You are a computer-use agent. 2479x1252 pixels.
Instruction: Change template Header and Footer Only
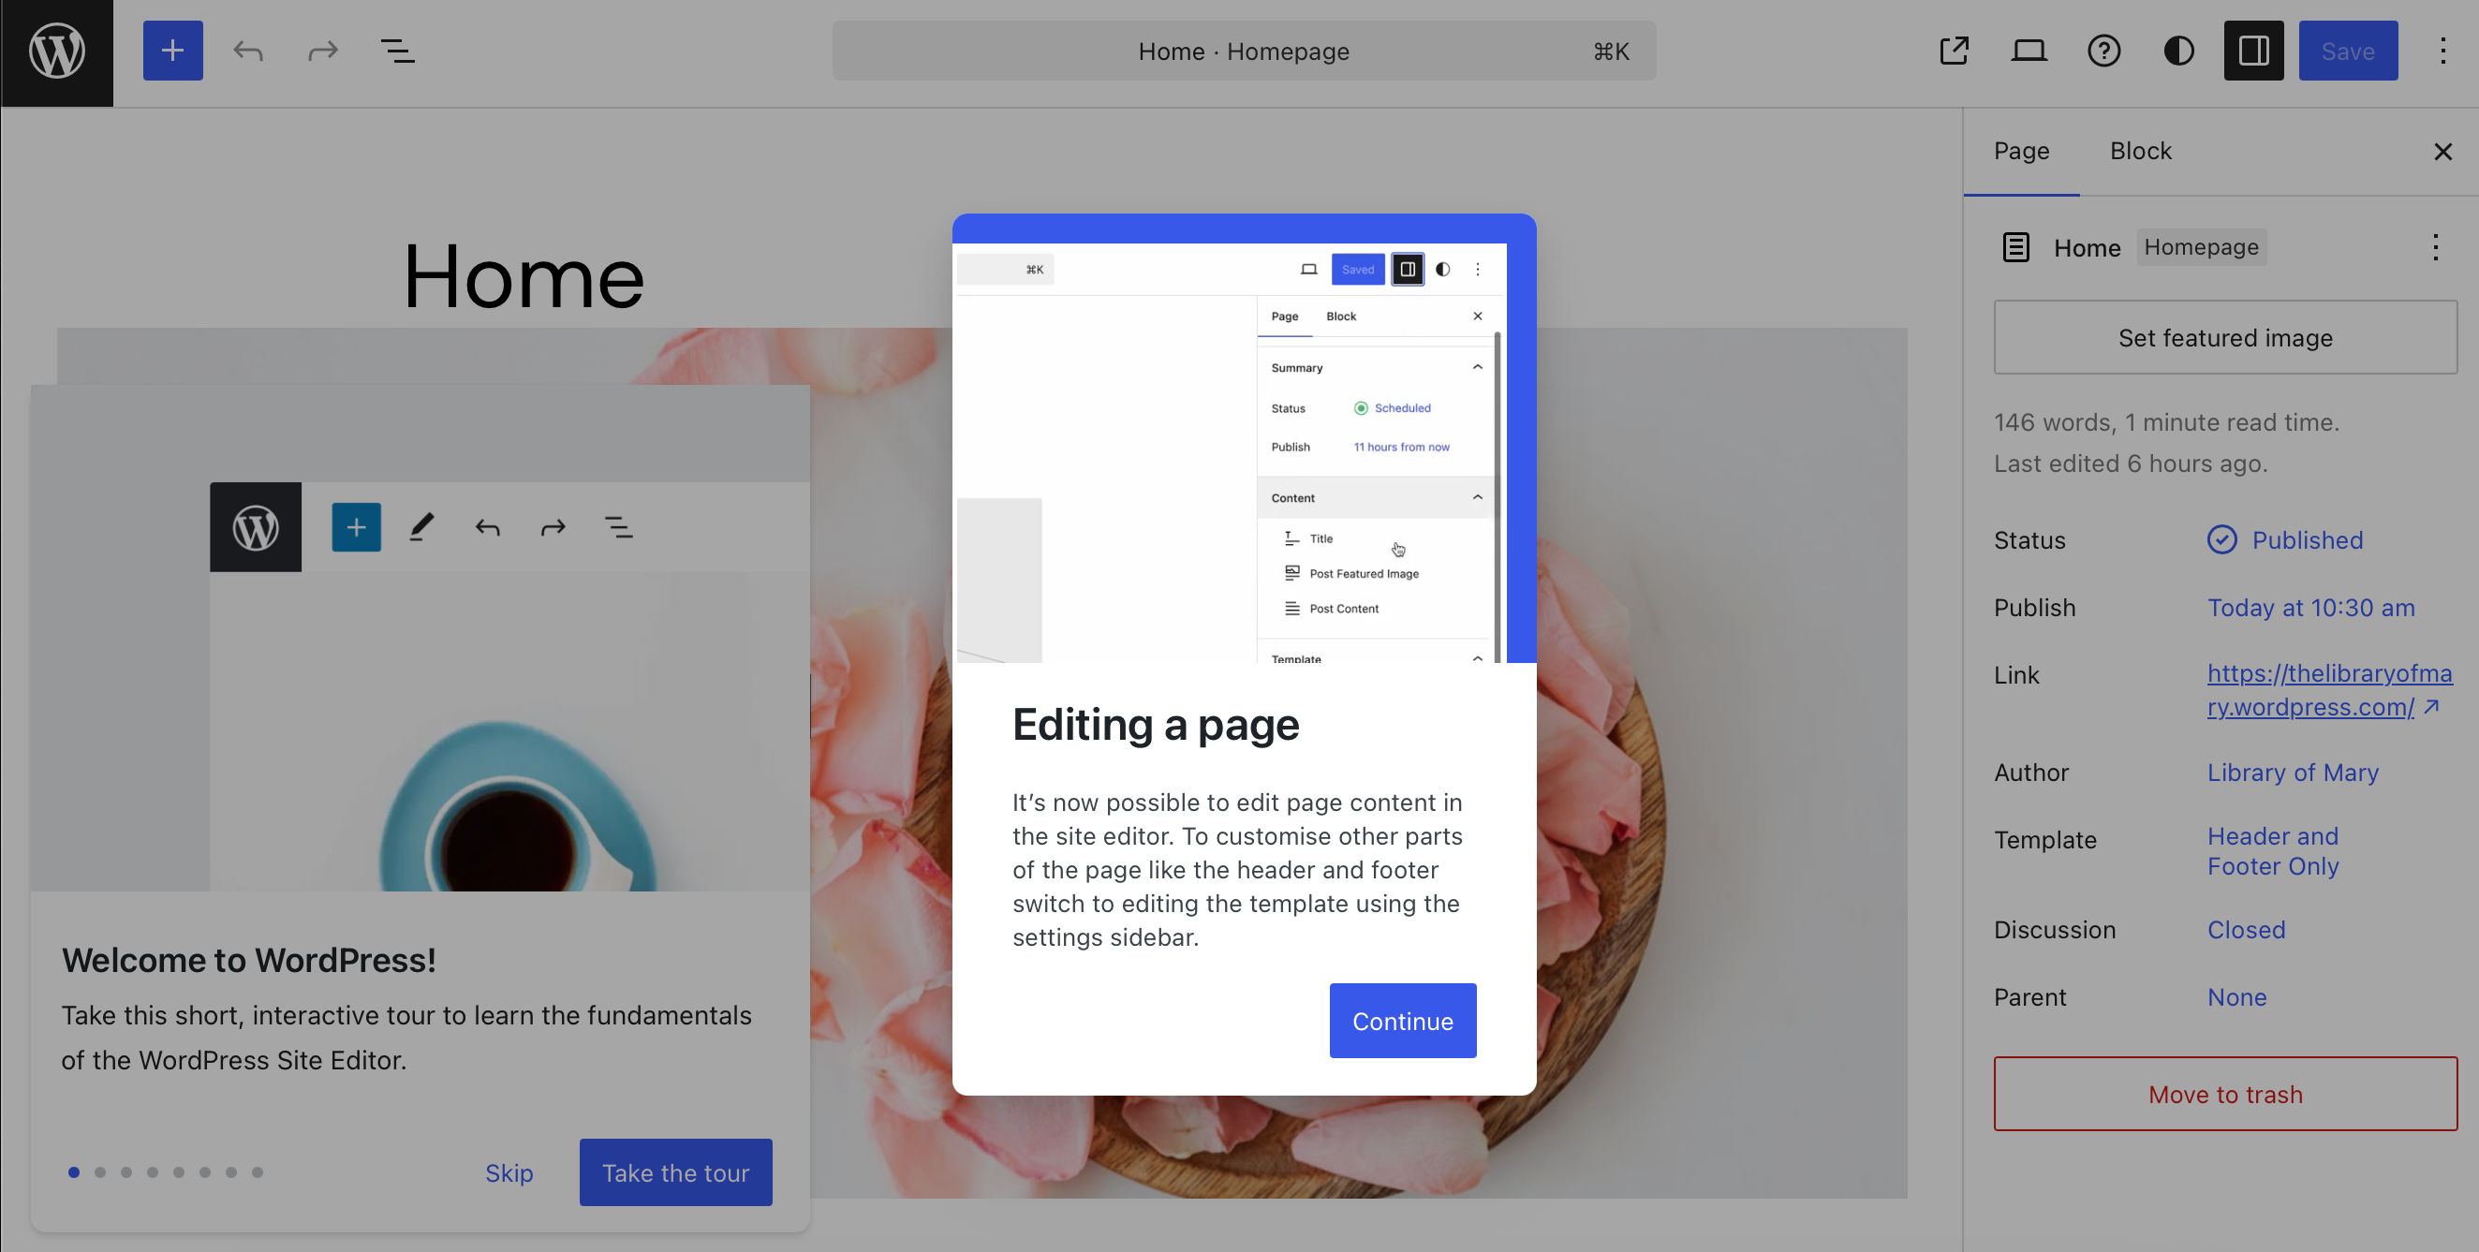click(x=2272, y=851)
